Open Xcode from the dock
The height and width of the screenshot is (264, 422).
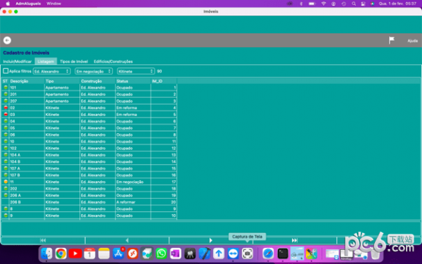coord(204,253)
